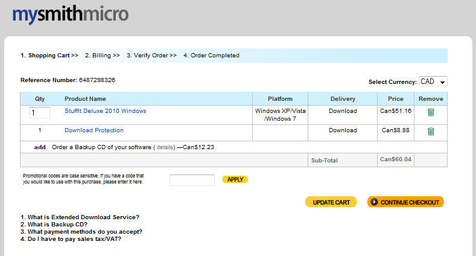Open 'Do I have to pay sales tax/VAT?' FAQ
Image resolution: width=476 pixels, height=256 pixels.
click(71, 239)
